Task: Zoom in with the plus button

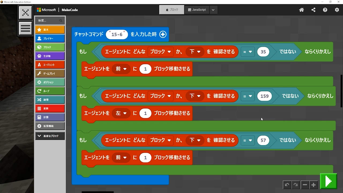Action: point(313,185)
